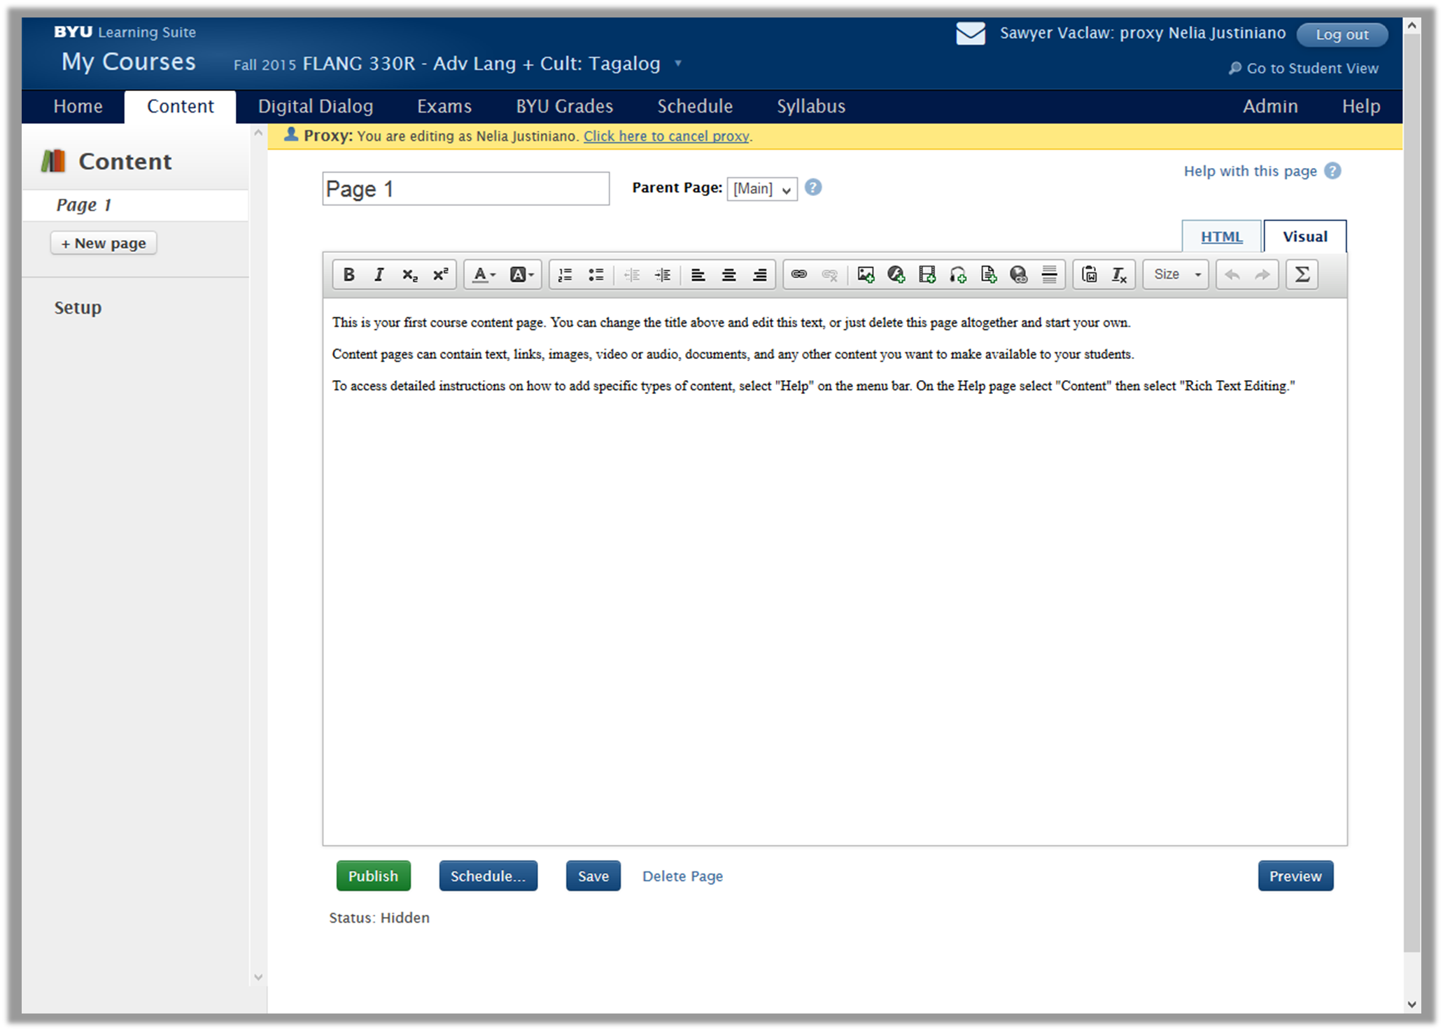
Task: Switch to the Visual editor tab
Action: (1305, 237)
